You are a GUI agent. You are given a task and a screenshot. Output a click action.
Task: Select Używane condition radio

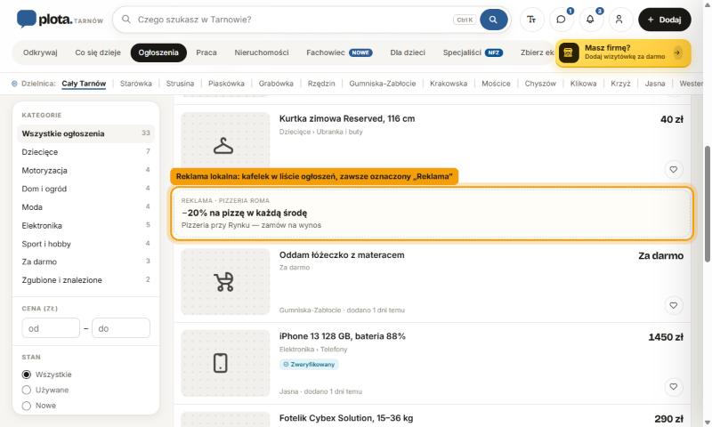click(x=27, y=390)
